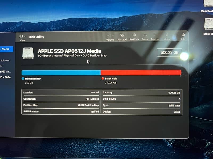Click the Black Hole legend label

(111, 79)
